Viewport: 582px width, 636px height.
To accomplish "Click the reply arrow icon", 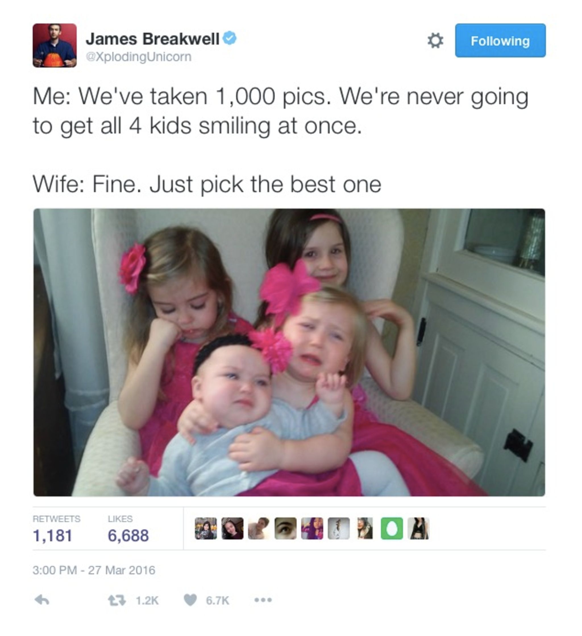I will (42, 600).
